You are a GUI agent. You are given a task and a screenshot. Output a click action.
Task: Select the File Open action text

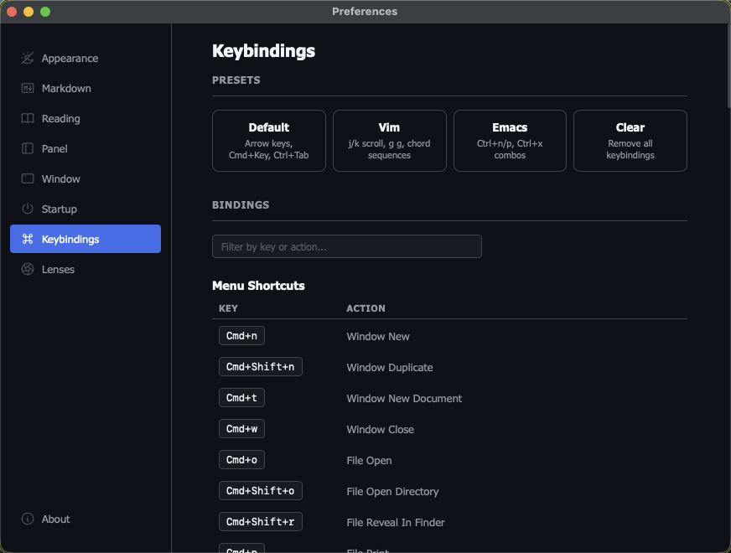(x=369, y=460)
